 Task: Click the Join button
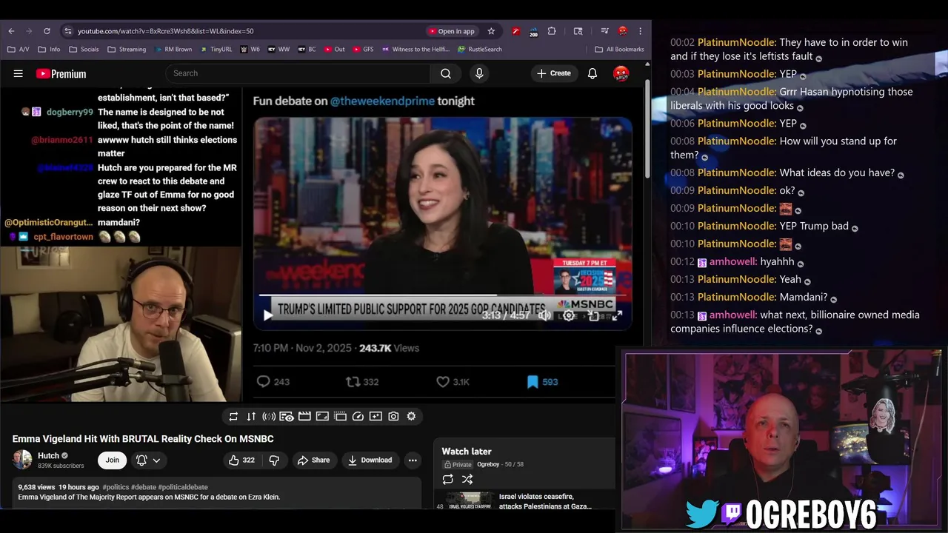pos(112,460)
